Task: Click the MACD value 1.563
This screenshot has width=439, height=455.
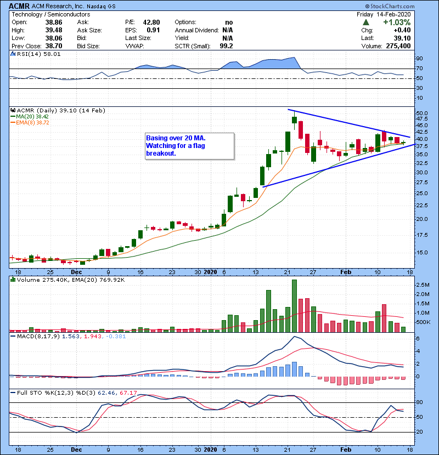Action: coord(71,337)
